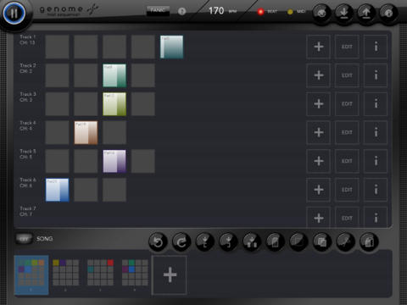Open EDIT for Track 1

coord(347,47)
